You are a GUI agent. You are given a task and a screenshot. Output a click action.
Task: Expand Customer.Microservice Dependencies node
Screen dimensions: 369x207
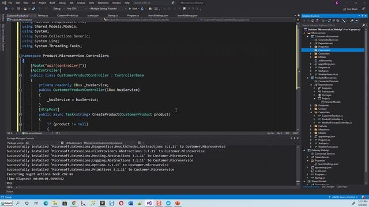tap(311, 43)
